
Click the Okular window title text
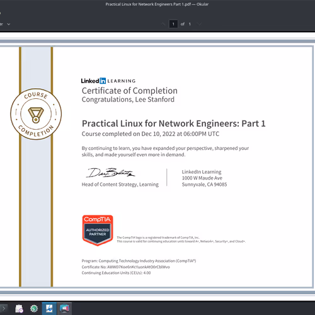point(157,4)
